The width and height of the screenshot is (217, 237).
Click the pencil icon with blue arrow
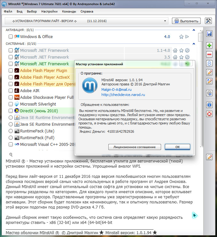(209, 81)
